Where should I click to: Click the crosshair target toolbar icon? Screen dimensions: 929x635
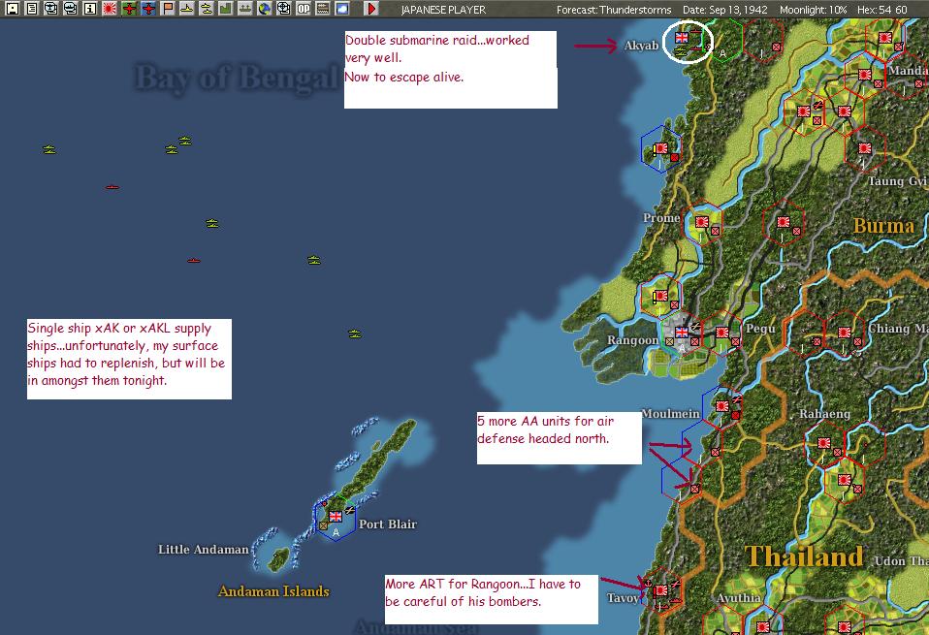[x=284, y=9]
